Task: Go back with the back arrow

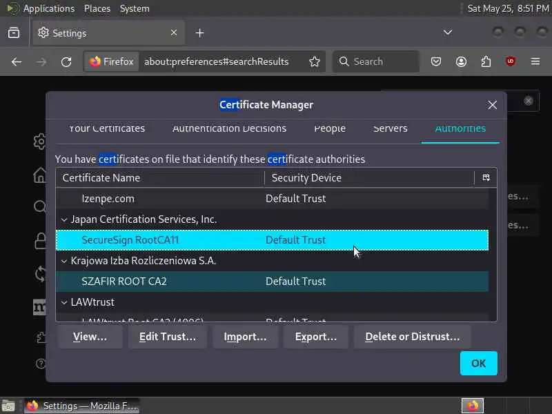Action: tap(17, 62)
